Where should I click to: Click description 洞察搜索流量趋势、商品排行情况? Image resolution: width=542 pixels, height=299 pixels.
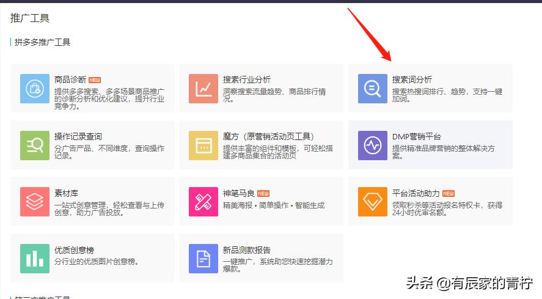[274, 95]
